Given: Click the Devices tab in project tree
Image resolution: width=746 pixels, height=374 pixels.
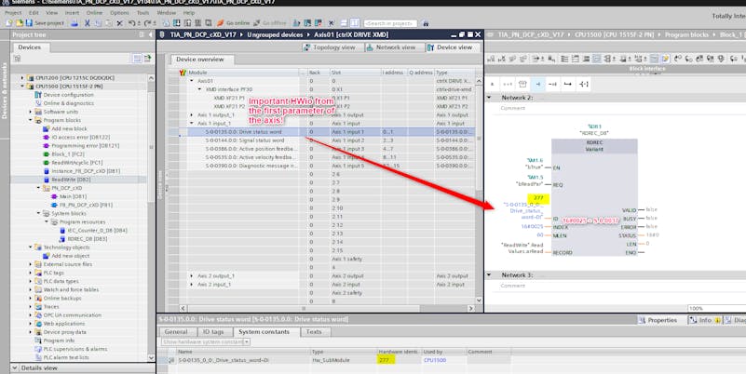Looking at the screenshot, I should pos(30,47).
